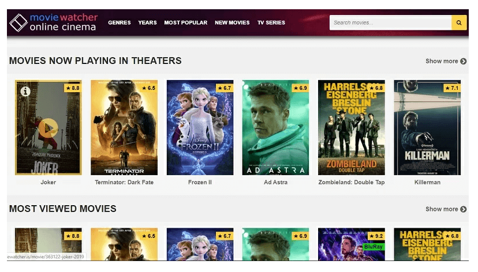The image size is (478, 272).
Task: Select the Frozen II poster in theaters
Action: pyautogui.click(x=200, y=127)
